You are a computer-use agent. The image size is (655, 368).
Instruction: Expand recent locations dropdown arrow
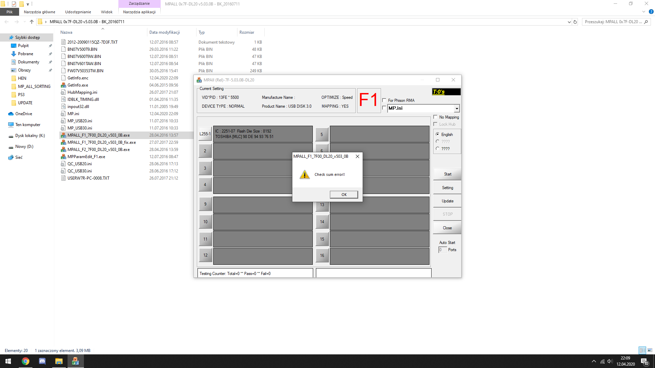pos(25,22)
